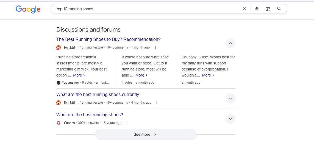Image resolution: width=314 pixels, height=150 pixels.
Task: Expand the Quora 'best running shoes?' result
Action: pos(230,119)
